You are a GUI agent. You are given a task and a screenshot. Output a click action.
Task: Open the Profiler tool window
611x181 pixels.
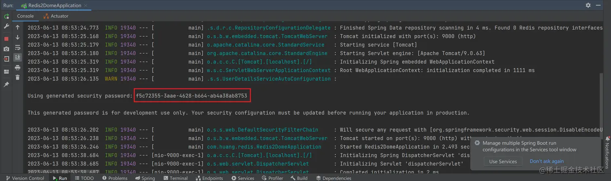(272, 178)
